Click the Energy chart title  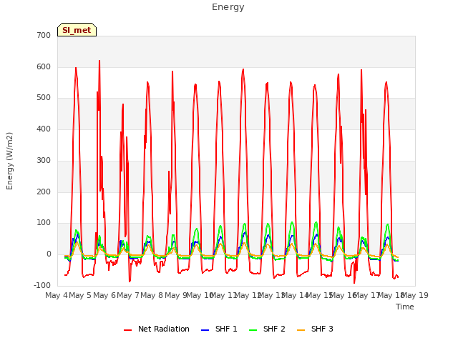228,7
